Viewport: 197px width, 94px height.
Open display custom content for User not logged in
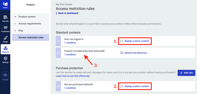click(x=137, y=41)
